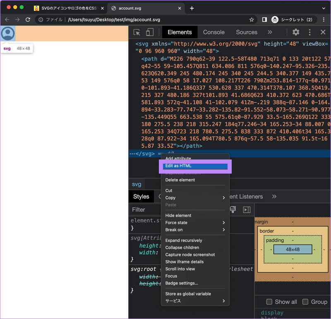Toggle the device toolbar icon

pyautogui.click(x=150, y=32)
